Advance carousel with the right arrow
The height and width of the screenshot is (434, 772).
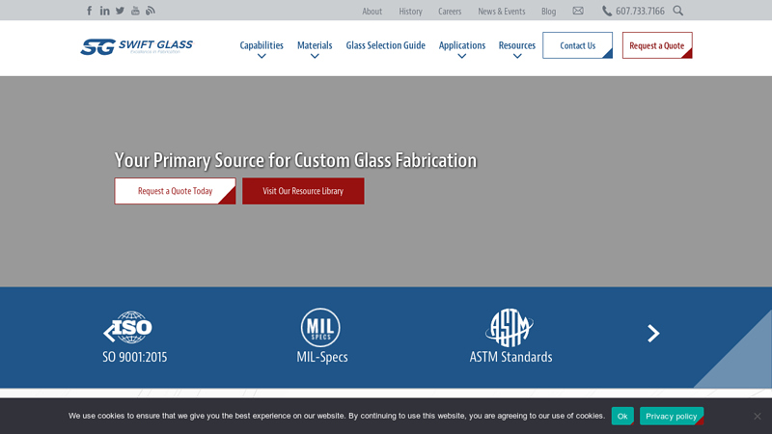coord(653,334)
